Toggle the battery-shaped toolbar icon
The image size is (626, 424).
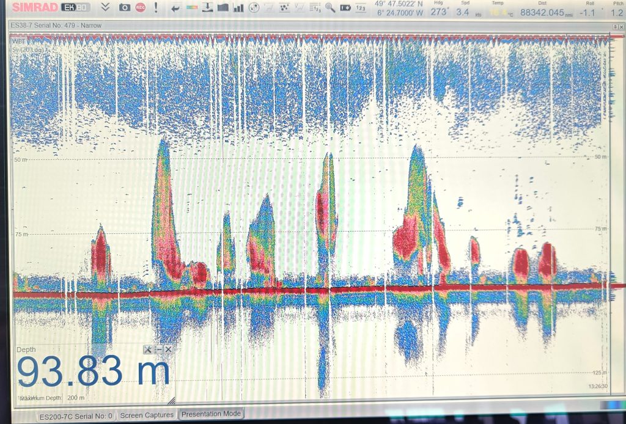(345, 8)
